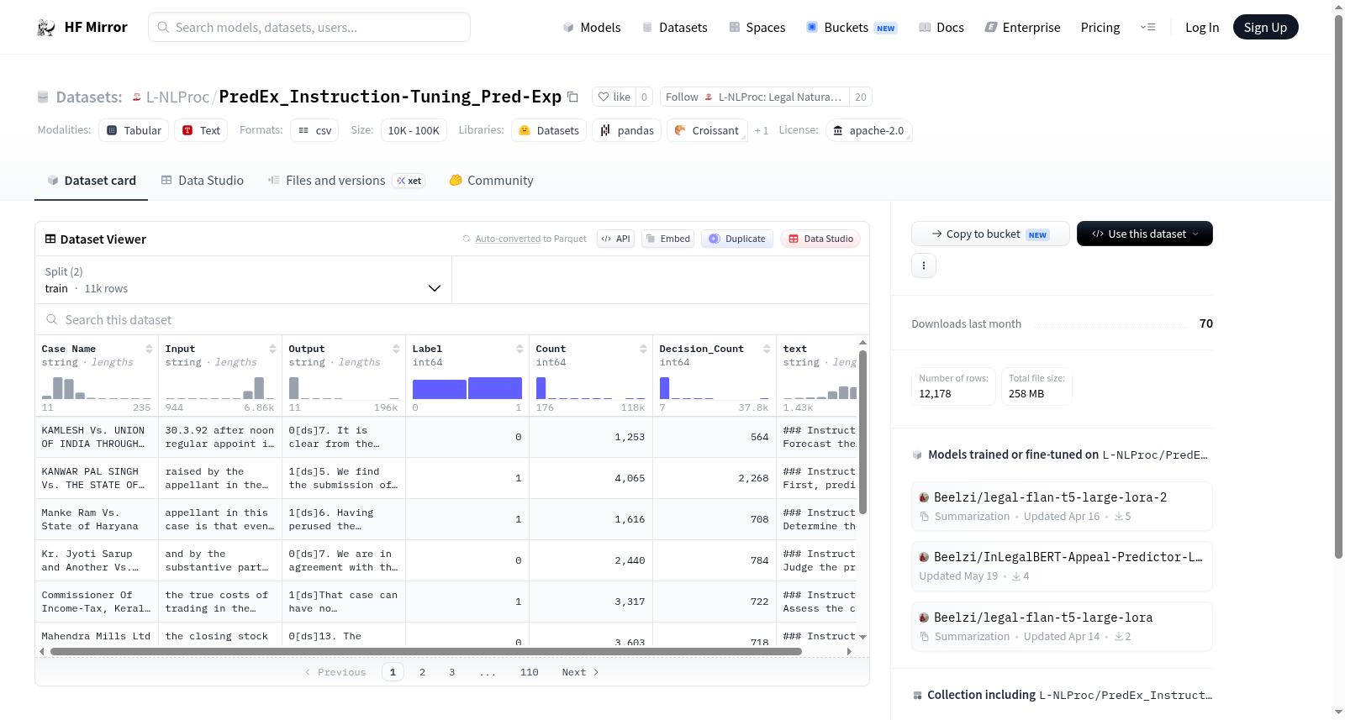Focus the main search models field

pyautogui.click(x=309, y=27)
